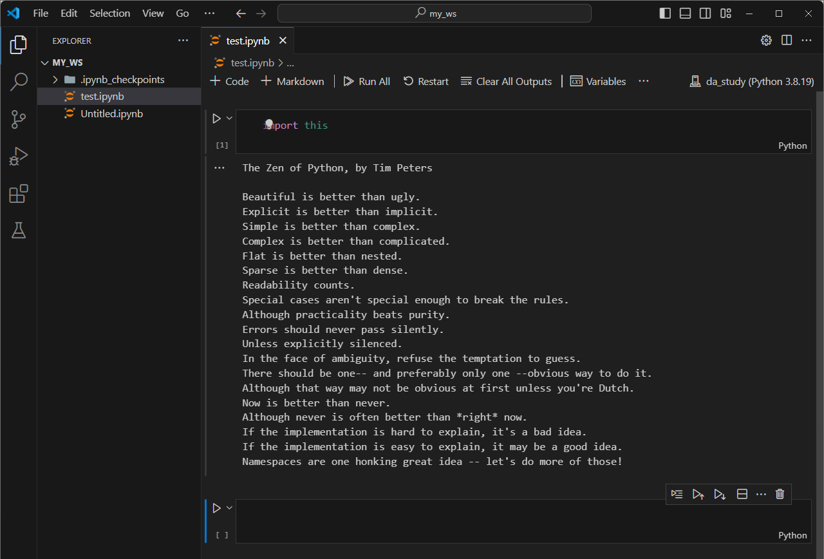Select the test.ipynb editor tab

click(x=247, y=41)
